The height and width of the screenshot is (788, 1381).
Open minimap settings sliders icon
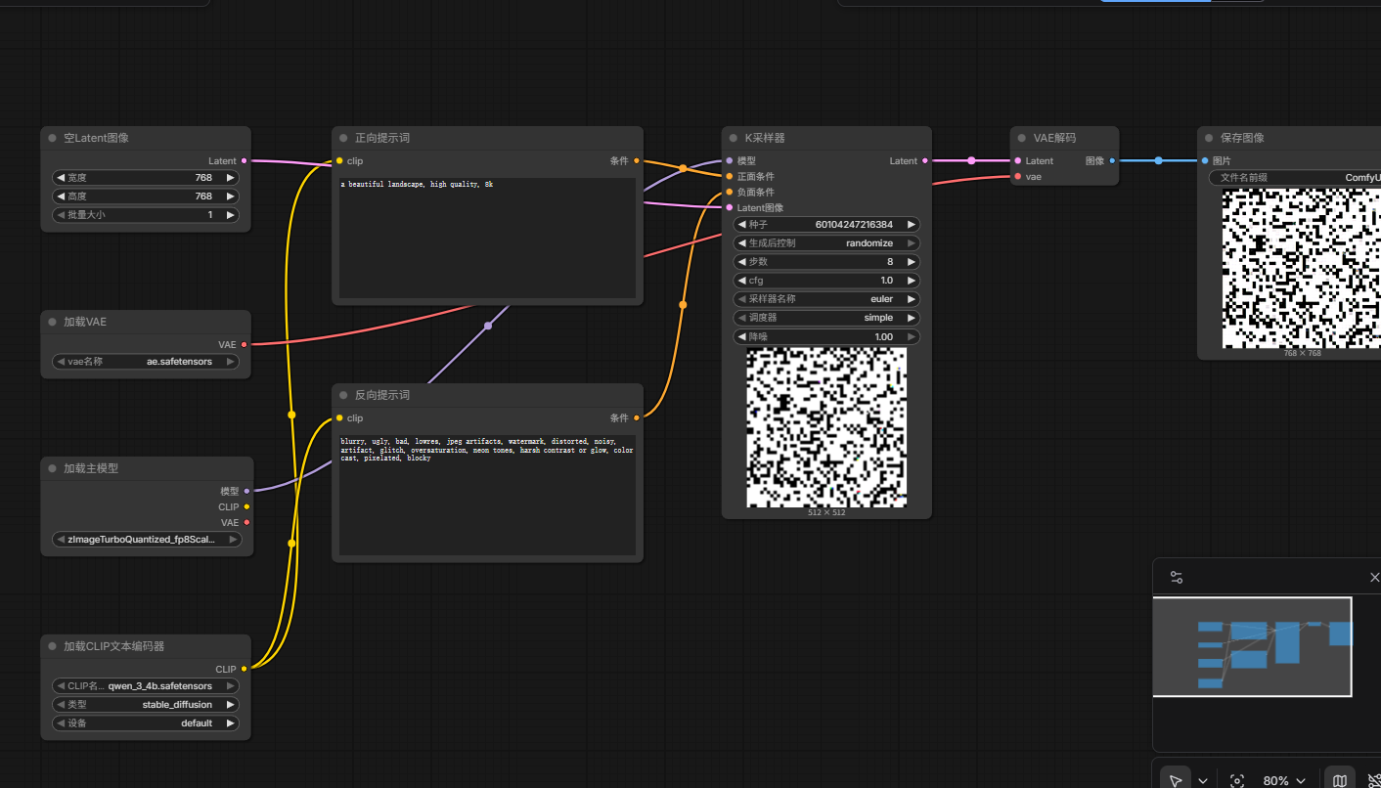[x=1177, y=578]
